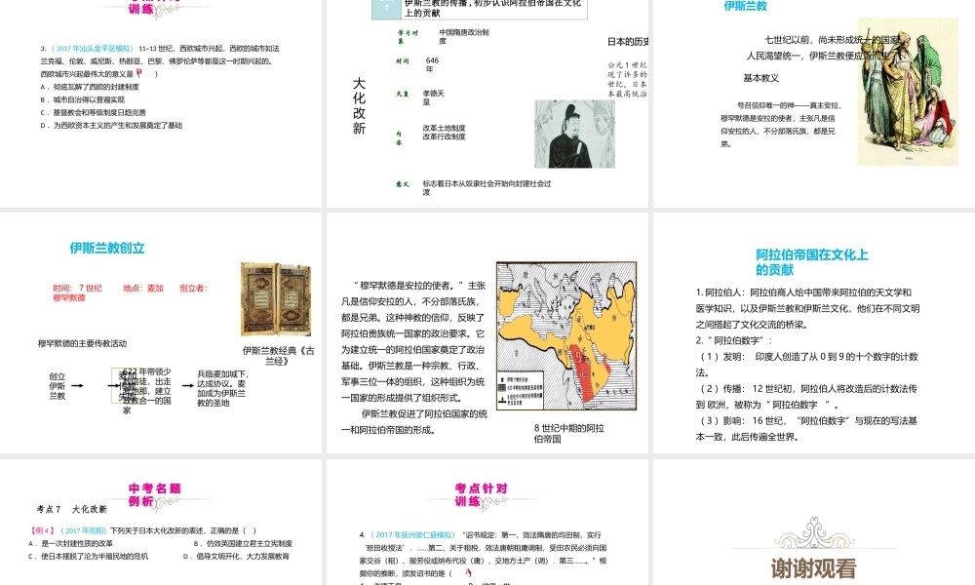Click option B 仿效英国建立君主立宪制度
Image resolution: width=975 pixels, height=585 pixels.
pos(243,543)
